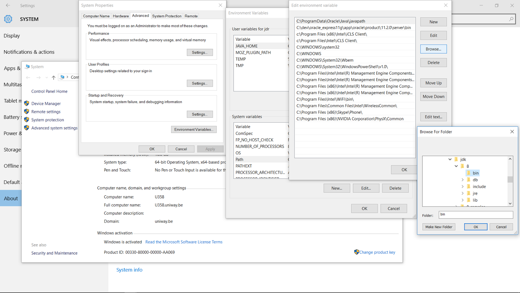
Task: Open the Microsoft Software License Terms link
Action: click(184, 242)
